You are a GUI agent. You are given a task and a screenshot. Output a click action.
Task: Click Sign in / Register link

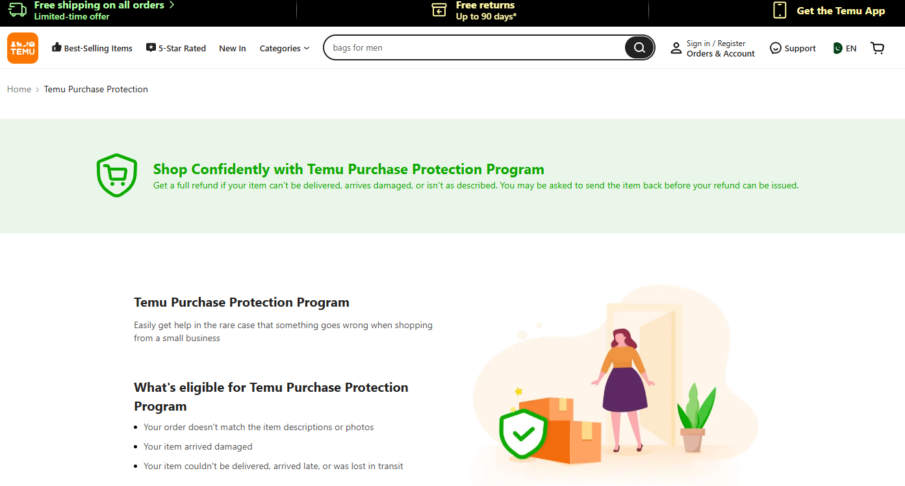716,44
